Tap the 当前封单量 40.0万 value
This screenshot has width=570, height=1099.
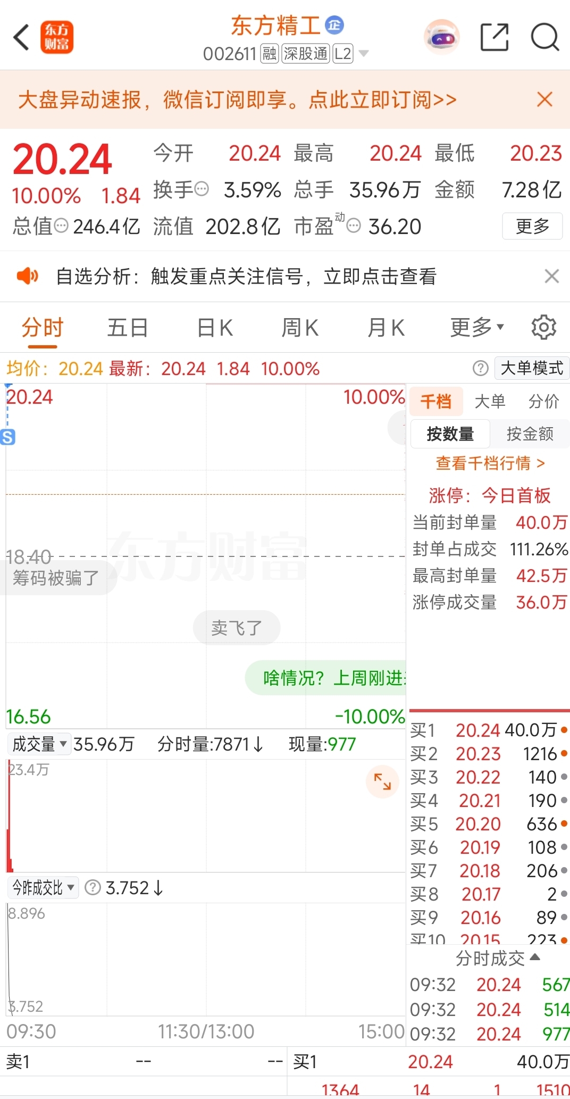[x=541, y=522]
